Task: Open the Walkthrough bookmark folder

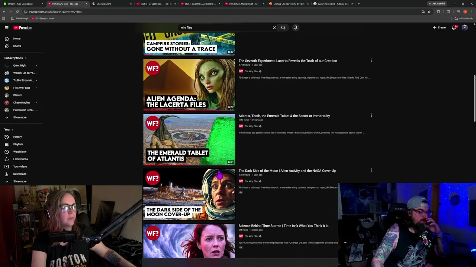Action: click(20, 19)
